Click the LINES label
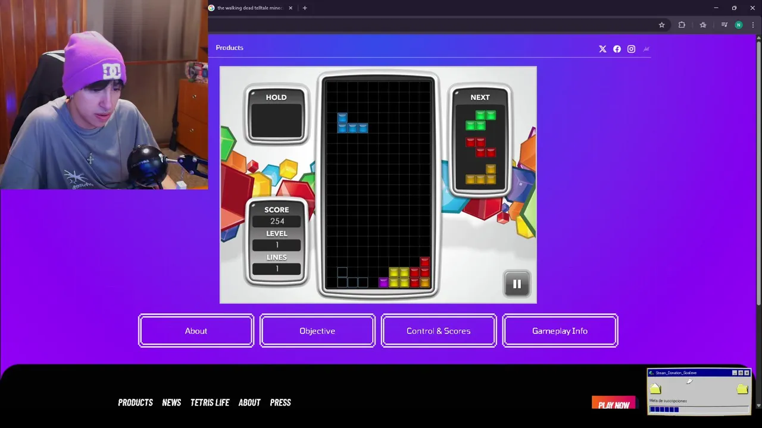 pos(277,257)
